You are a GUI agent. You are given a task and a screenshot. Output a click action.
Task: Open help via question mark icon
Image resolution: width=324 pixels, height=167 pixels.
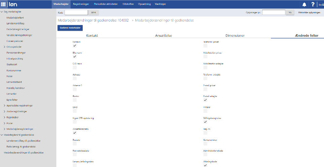click(x=313, y=4)
